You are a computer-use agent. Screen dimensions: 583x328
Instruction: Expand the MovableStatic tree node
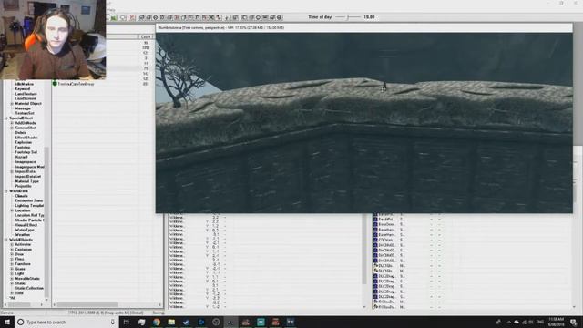tap(12, 278)
